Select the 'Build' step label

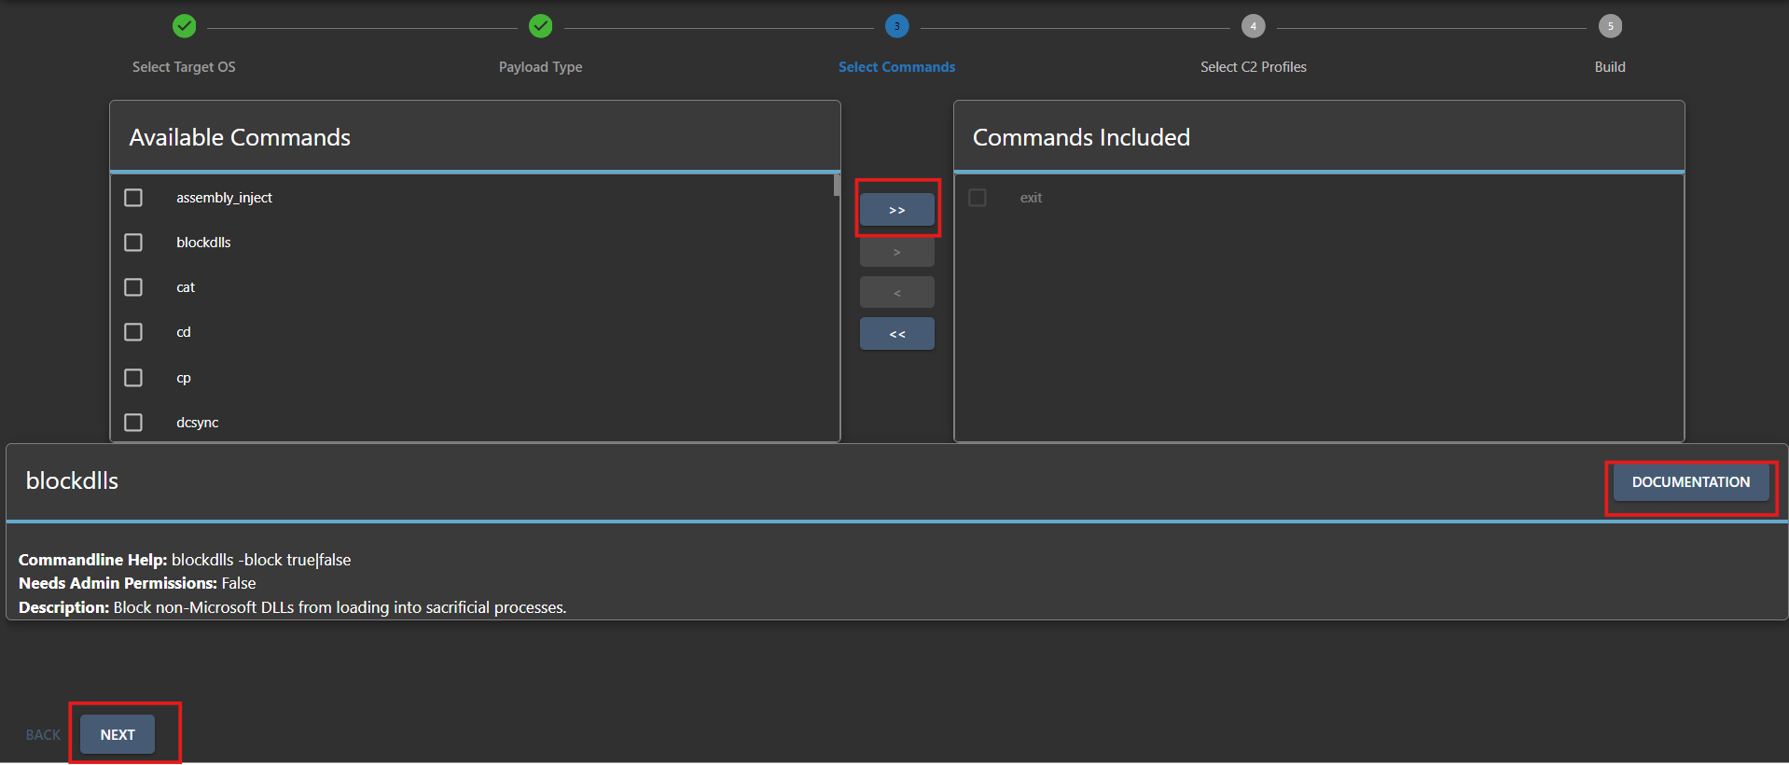(1610, 67)
